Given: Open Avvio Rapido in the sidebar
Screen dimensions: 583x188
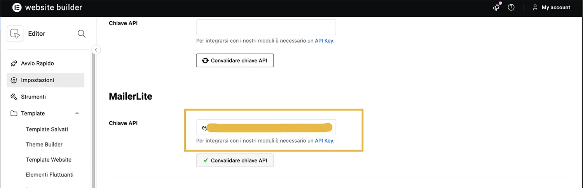Looking at the screenshot, I should point(45,63).
